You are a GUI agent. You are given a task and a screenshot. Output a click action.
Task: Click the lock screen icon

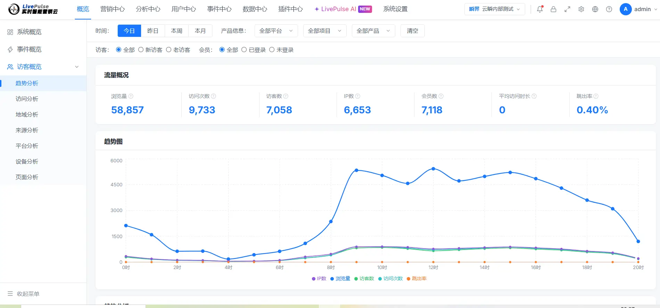(x=553, y=9)
